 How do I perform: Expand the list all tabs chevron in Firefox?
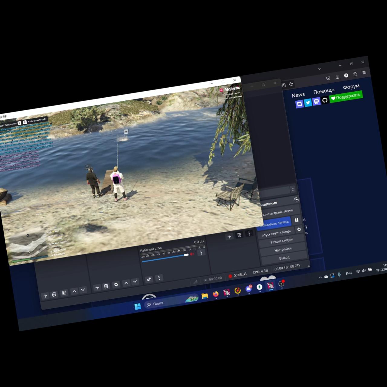319,69
